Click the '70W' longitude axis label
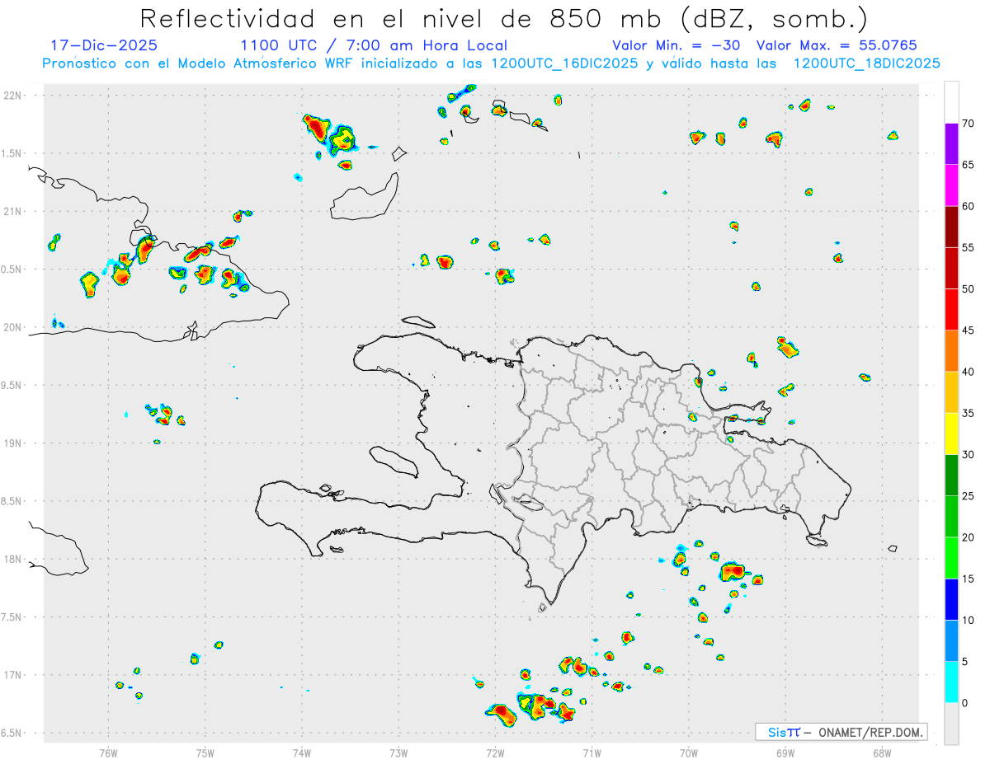This screenshot has height=764, width=990. [689, 753]
